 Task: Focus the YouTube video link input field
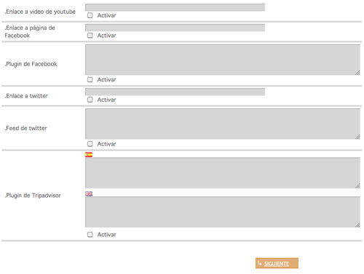click(175, 7)
